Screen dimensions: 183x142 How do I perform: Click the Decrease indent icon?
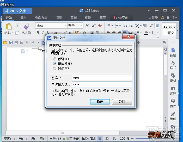click(126, 26)
